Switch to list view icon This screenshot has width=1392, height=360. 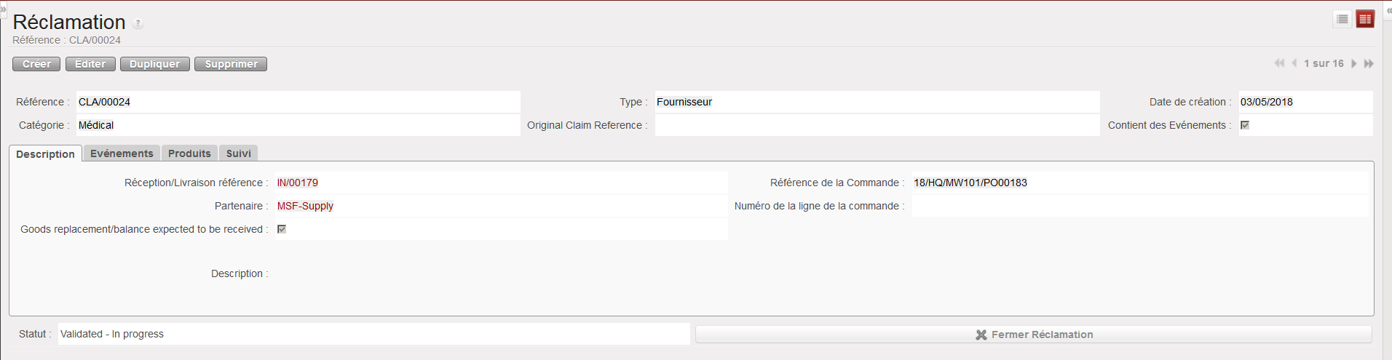tap(1342, 20)
